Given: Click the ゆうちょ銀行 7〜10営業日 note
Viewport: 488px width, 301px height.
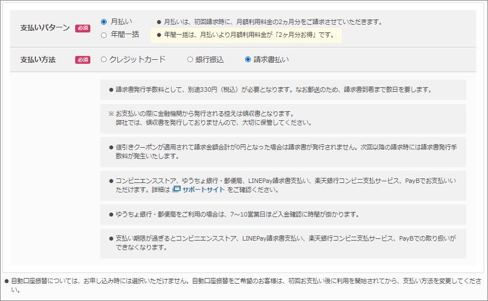Looking at the screenshot, I should click(283, 214).
